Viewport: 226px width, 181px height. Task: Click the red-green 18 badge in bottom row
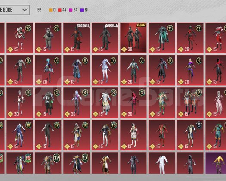pyautogui.click(x=28, y=158)
